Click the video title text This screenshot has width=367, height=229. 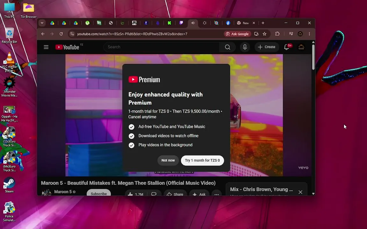(x=128, y=183)
